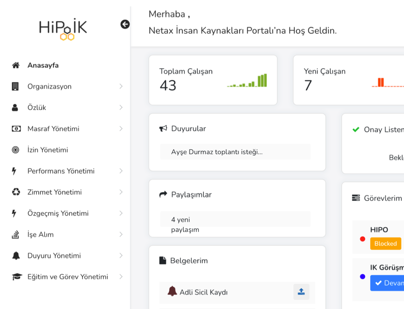404x309 pixels.
Task: Click the Zimmet Yönetimi menu label
Action: click(55, 192)
